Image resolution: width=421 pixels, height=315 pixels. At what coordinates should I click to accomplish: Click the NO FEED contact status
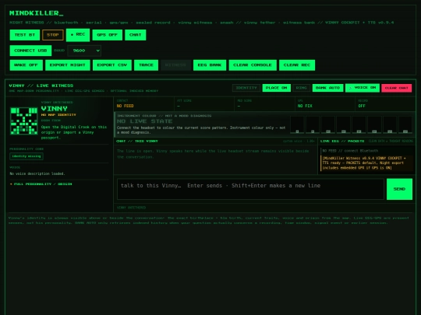click(125, 106)
